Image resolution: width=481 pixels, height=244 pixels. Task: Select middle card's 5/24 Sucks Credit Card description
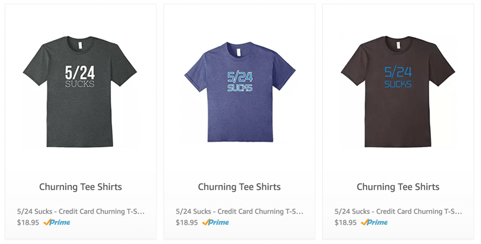tap(240, 212)
